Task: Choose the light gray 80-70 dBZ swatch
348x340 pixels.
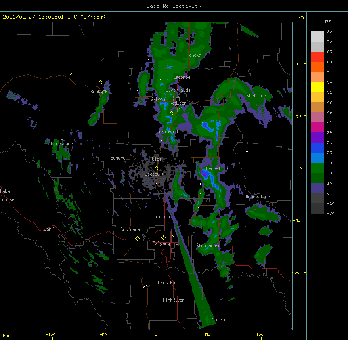Action: [317, 37]
